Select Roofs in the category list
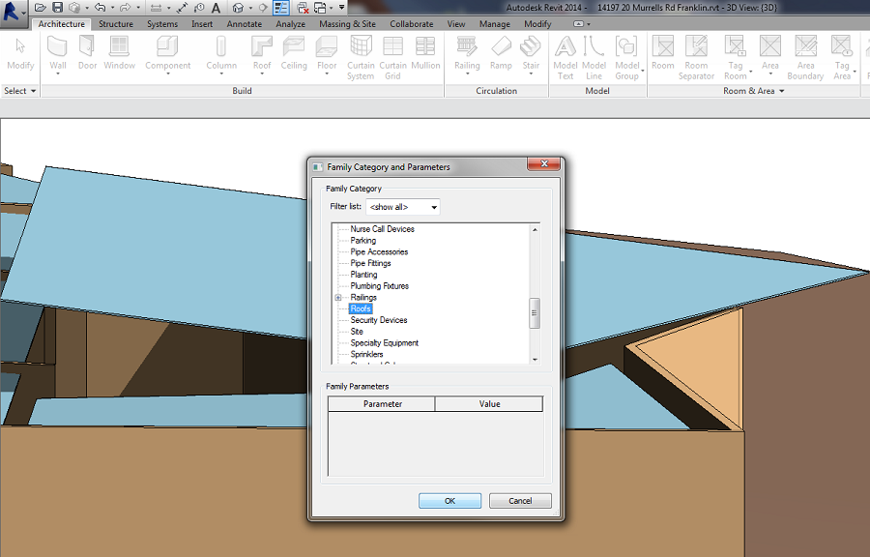870x557 pixels. [361, 309]
